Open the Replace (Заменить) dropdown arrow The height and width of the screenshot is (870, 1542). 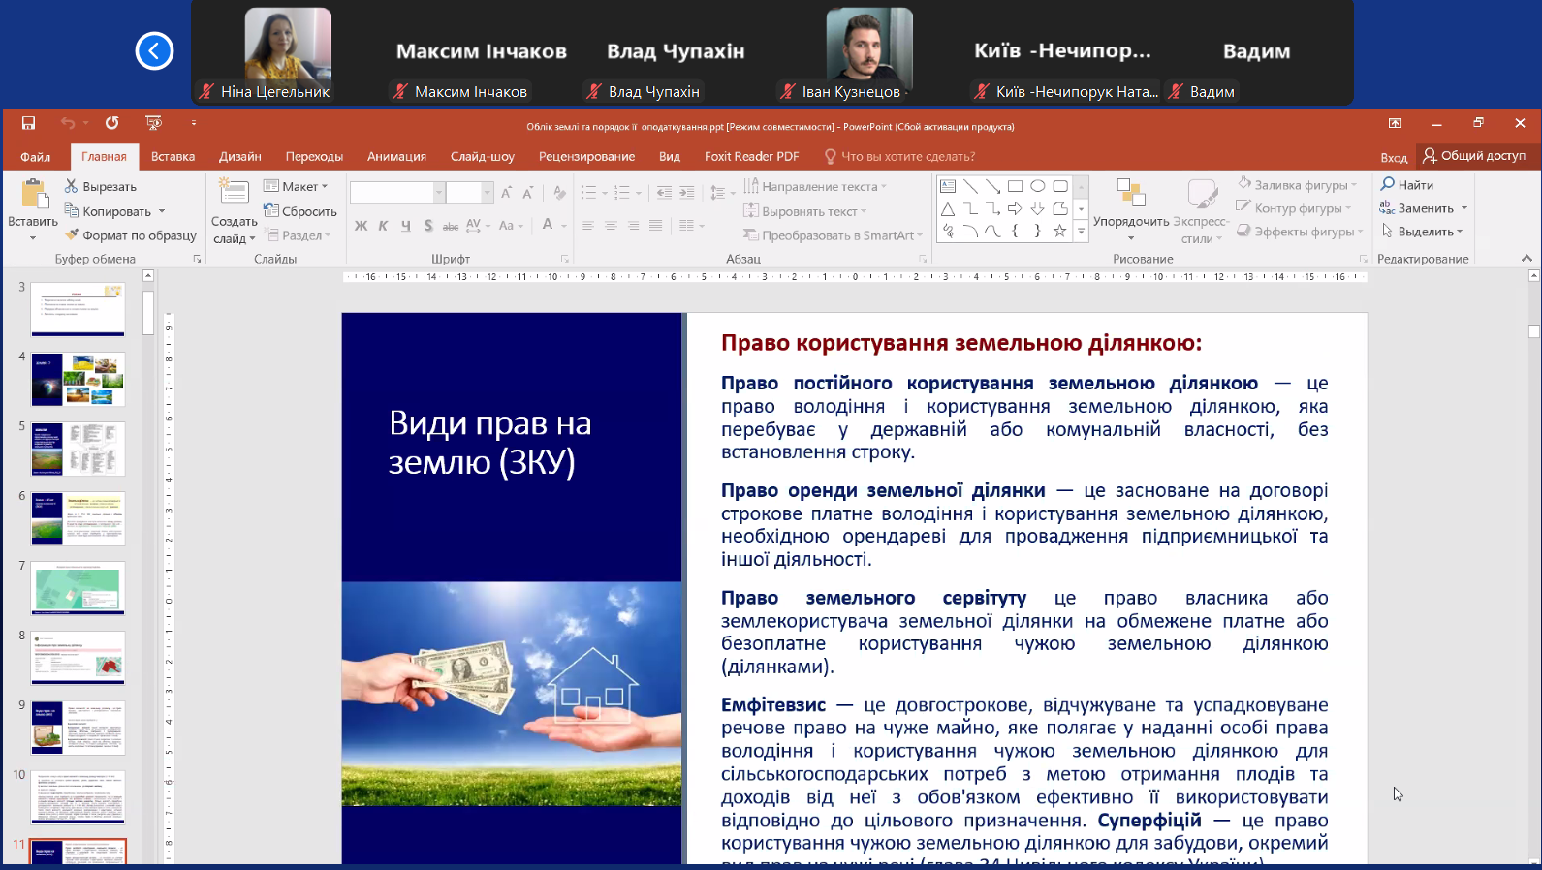1463,208
